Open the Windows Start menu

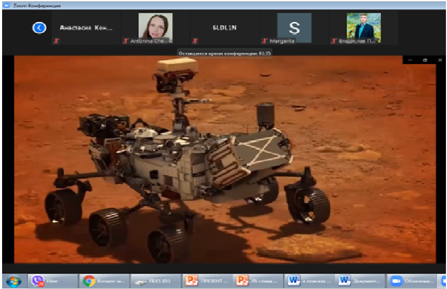13,281
